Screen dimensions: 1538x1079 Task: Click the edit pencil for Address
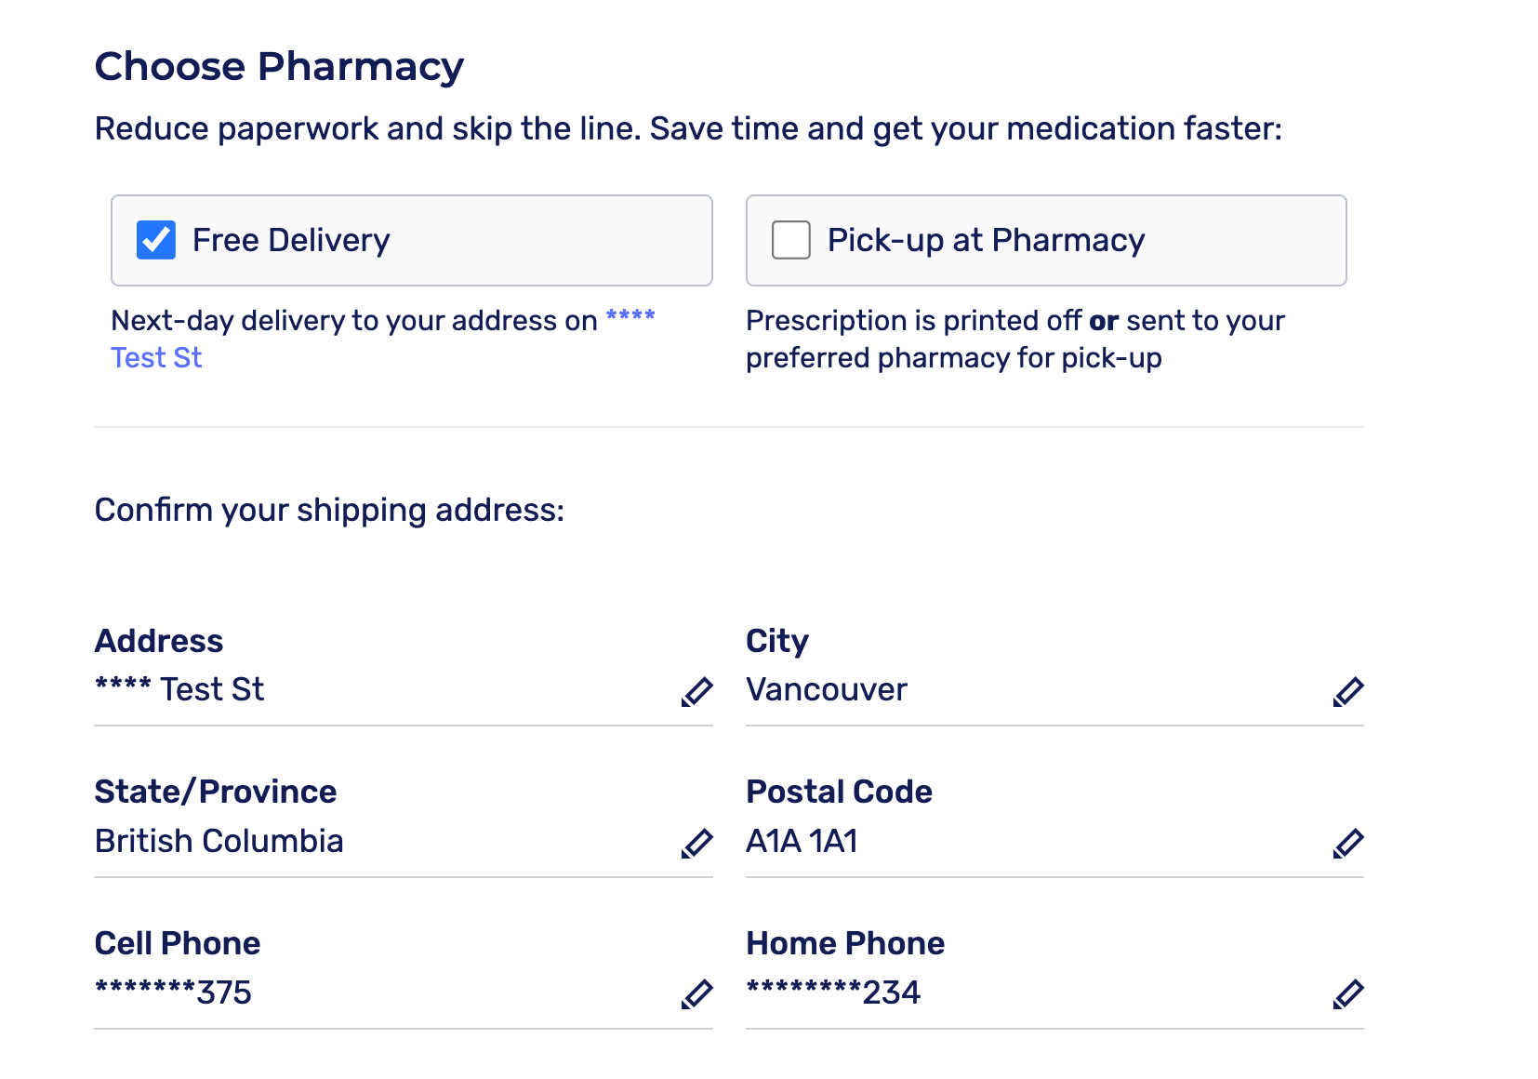click(696, 692)
